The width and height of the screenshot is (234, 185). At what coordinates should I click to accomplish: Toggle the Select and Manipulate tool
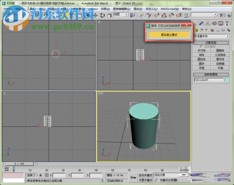[x=141, y=15]
